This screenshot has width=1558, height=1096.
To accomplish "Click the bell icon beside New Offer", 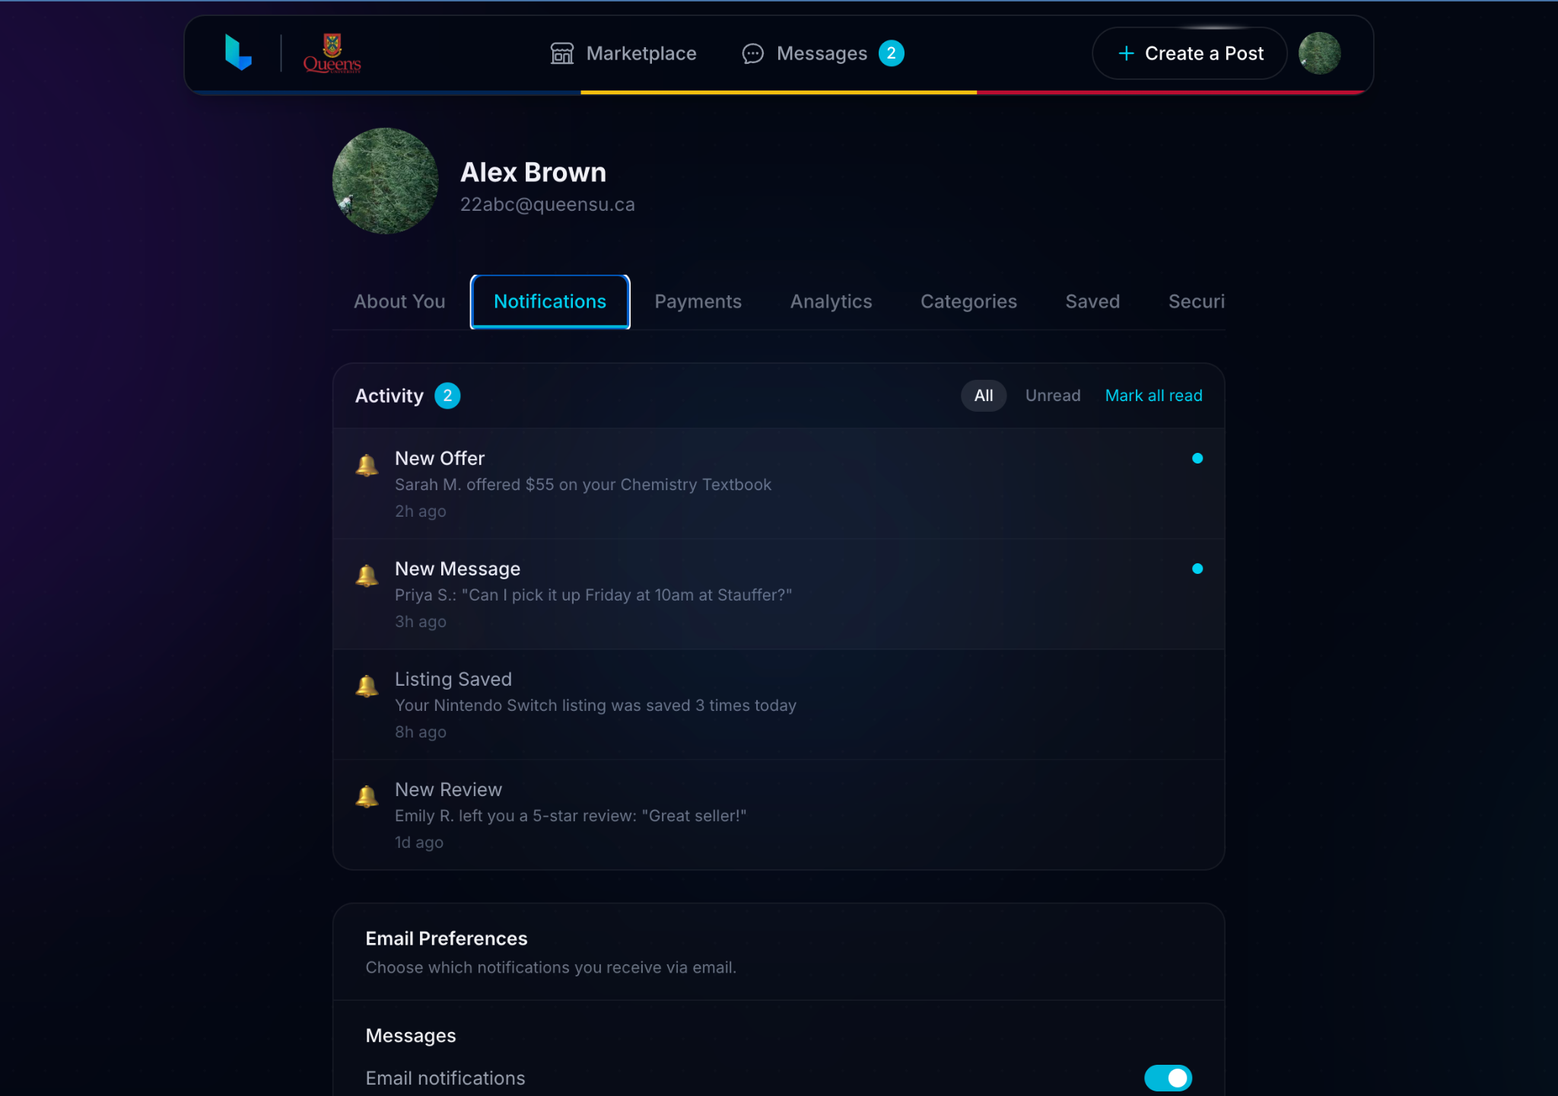I will [367, 464].
